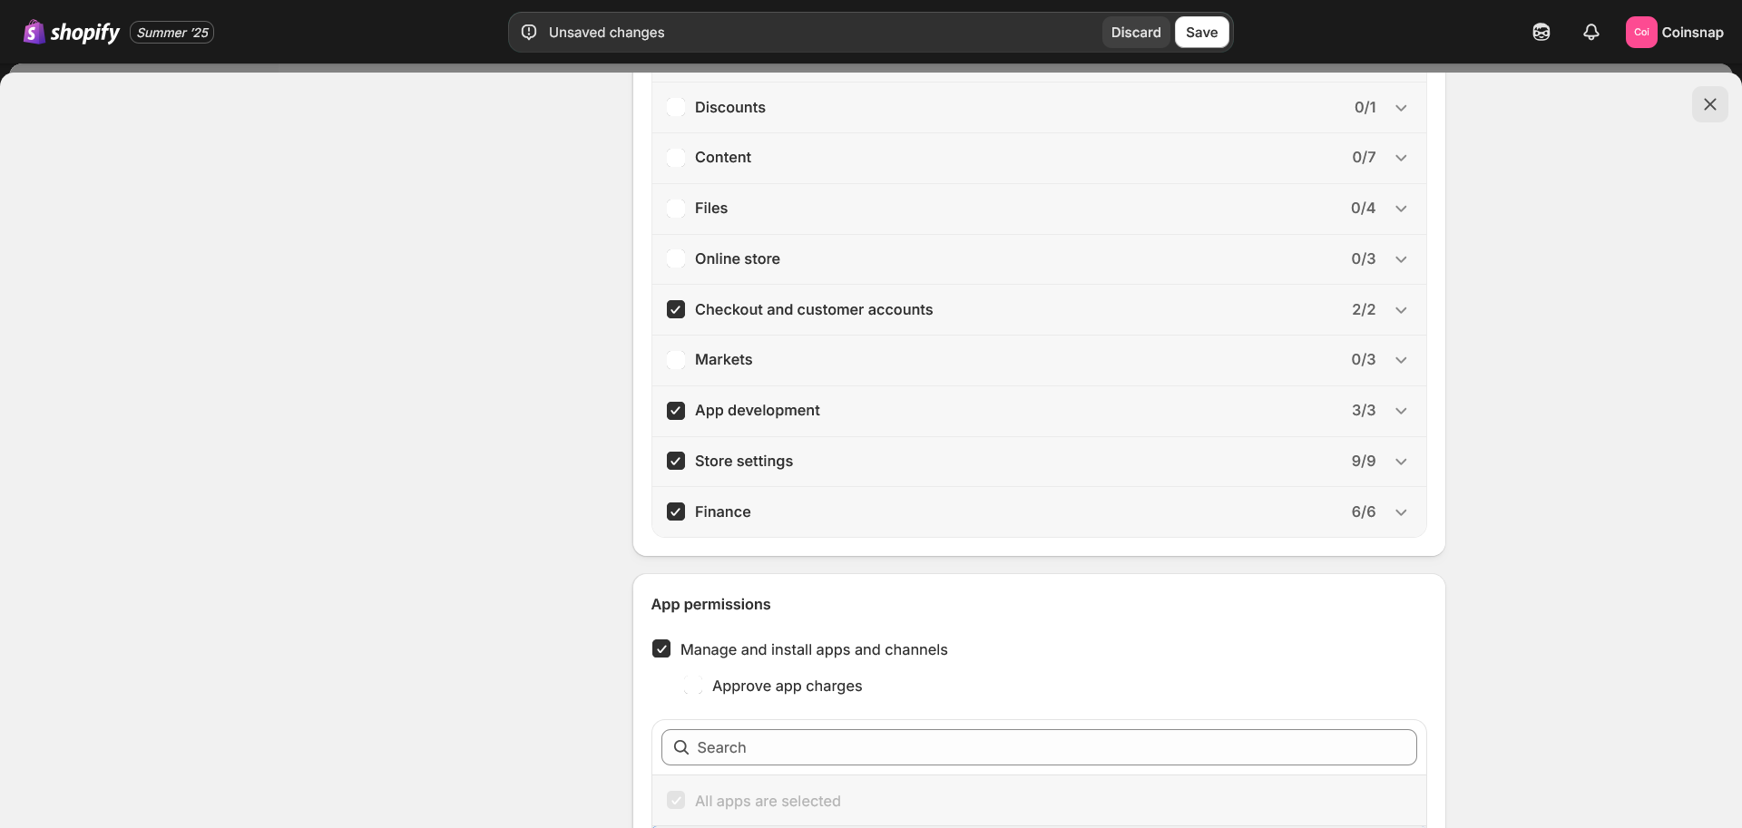Open the notifications bell

coord(1590,33)
